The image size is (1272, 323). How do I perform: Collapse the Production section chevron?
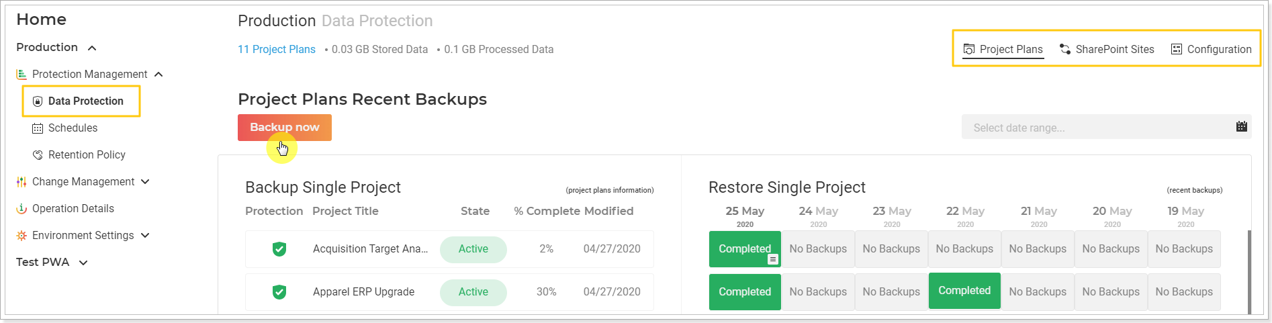pos(92,48)
